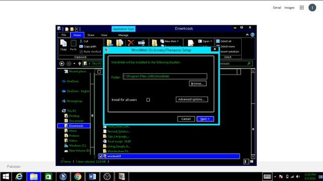The height and width of the screenshot is (181, 323).
Task: Click the Rename icon in the ribbon
Action: click(141, 43)
